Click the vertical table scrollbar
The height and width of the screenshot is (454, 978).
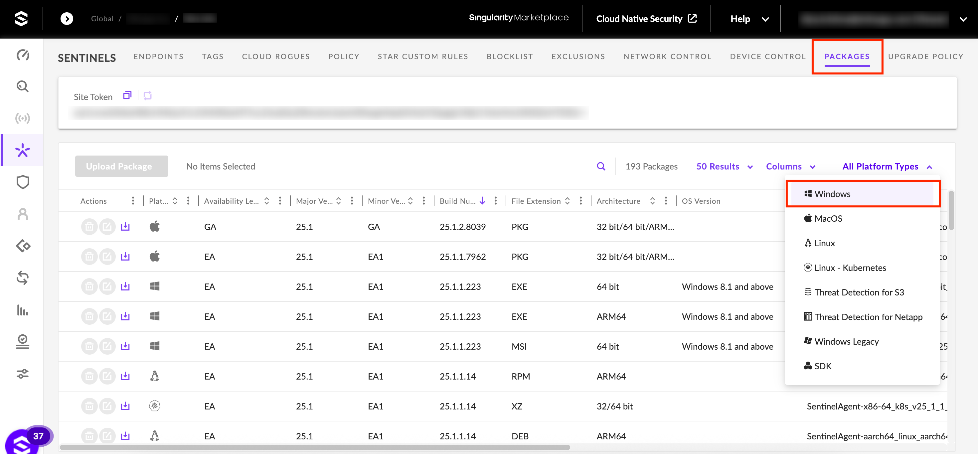tap(951, 210)
